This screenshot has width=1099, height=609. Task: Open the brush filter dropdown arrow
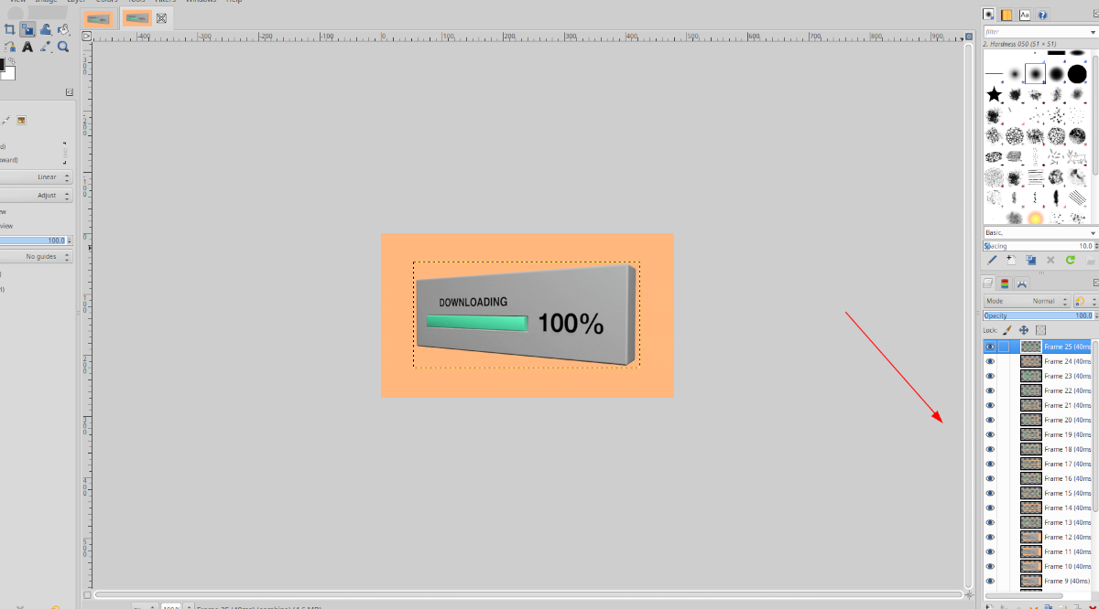(x=1093, y=31)
